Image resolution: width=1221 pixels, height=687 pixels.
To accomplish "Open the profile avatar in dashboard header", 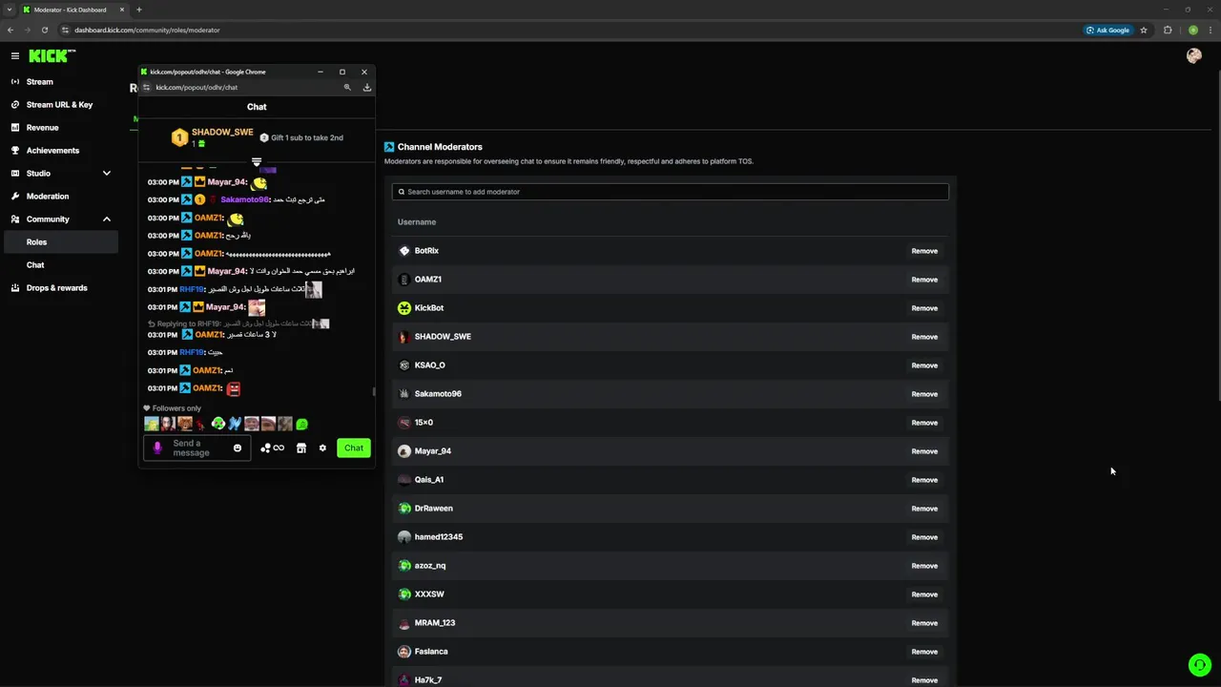I will [1193, 56].
